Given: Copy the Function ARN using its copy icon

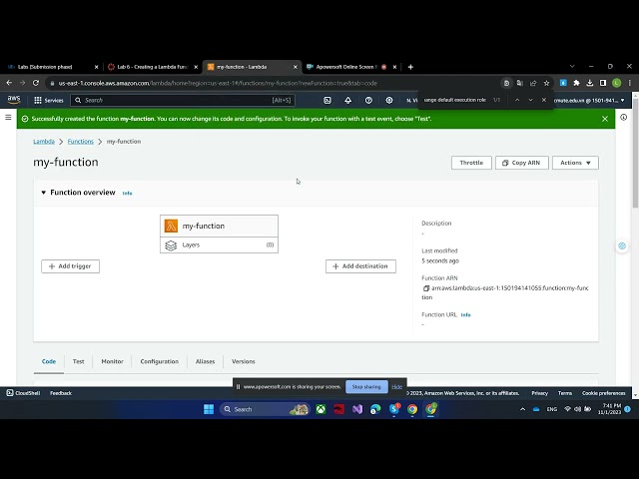Looking at the screenshot, I should (426, 288).
